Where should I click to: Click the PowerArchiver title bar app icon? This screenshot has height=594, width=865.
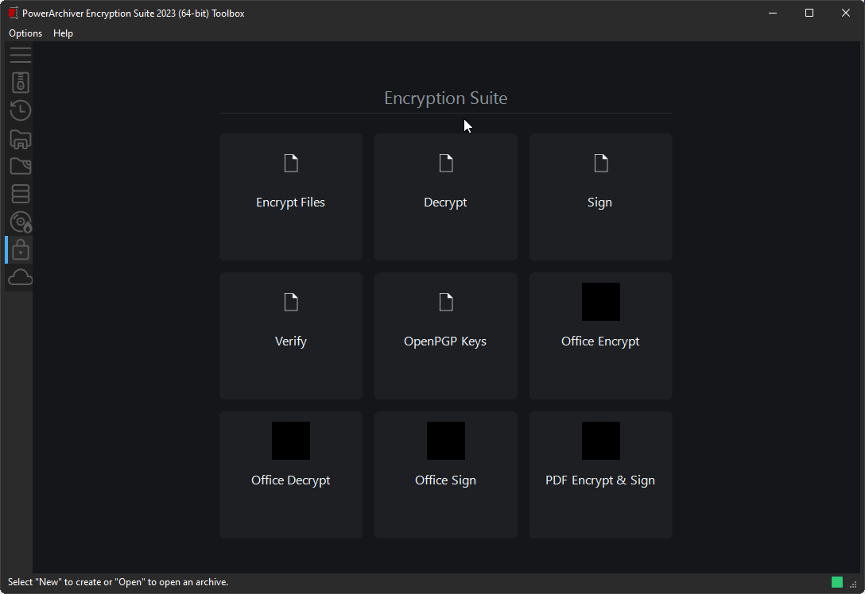tap(14, 13)
